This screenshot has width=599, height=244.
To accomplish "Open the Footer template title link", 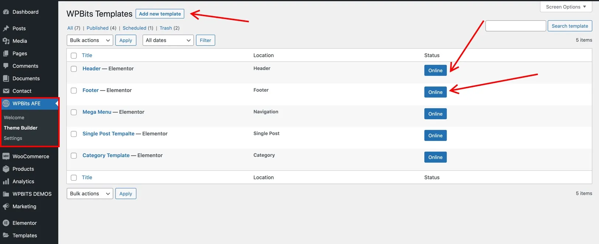I will coord(91,90).
